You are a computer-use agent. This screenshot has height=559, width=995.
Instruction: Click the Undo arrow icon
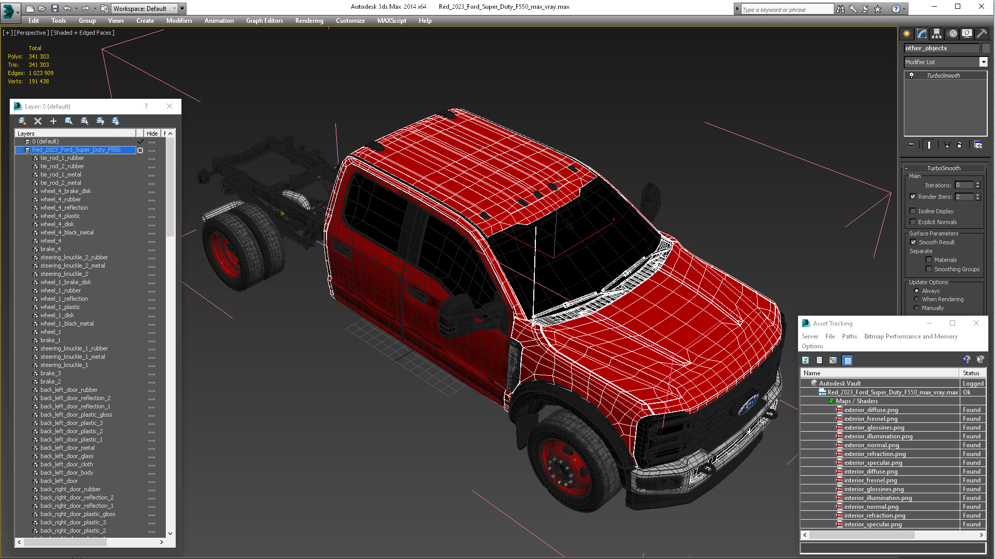click(67, 9)
